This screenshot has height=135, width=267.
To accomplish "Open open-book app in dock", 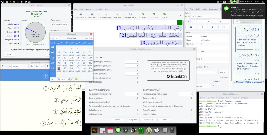I will click(x=157, y=130).
